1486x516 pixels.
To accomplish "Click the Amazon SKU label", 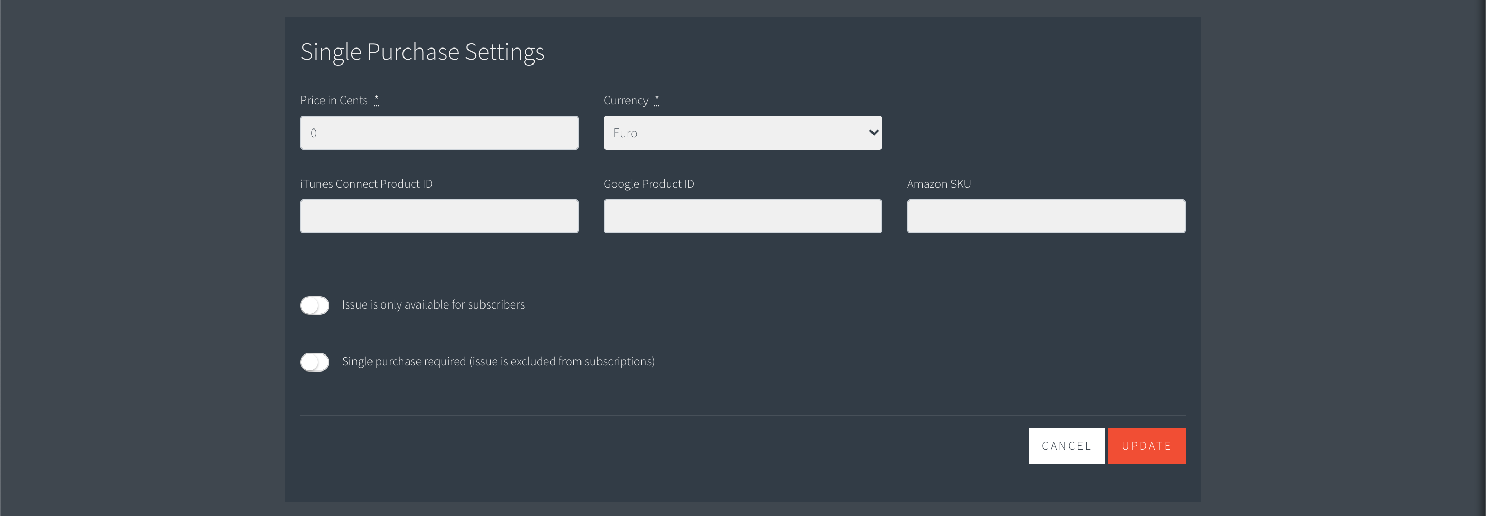I will click(x=939, y=184).
